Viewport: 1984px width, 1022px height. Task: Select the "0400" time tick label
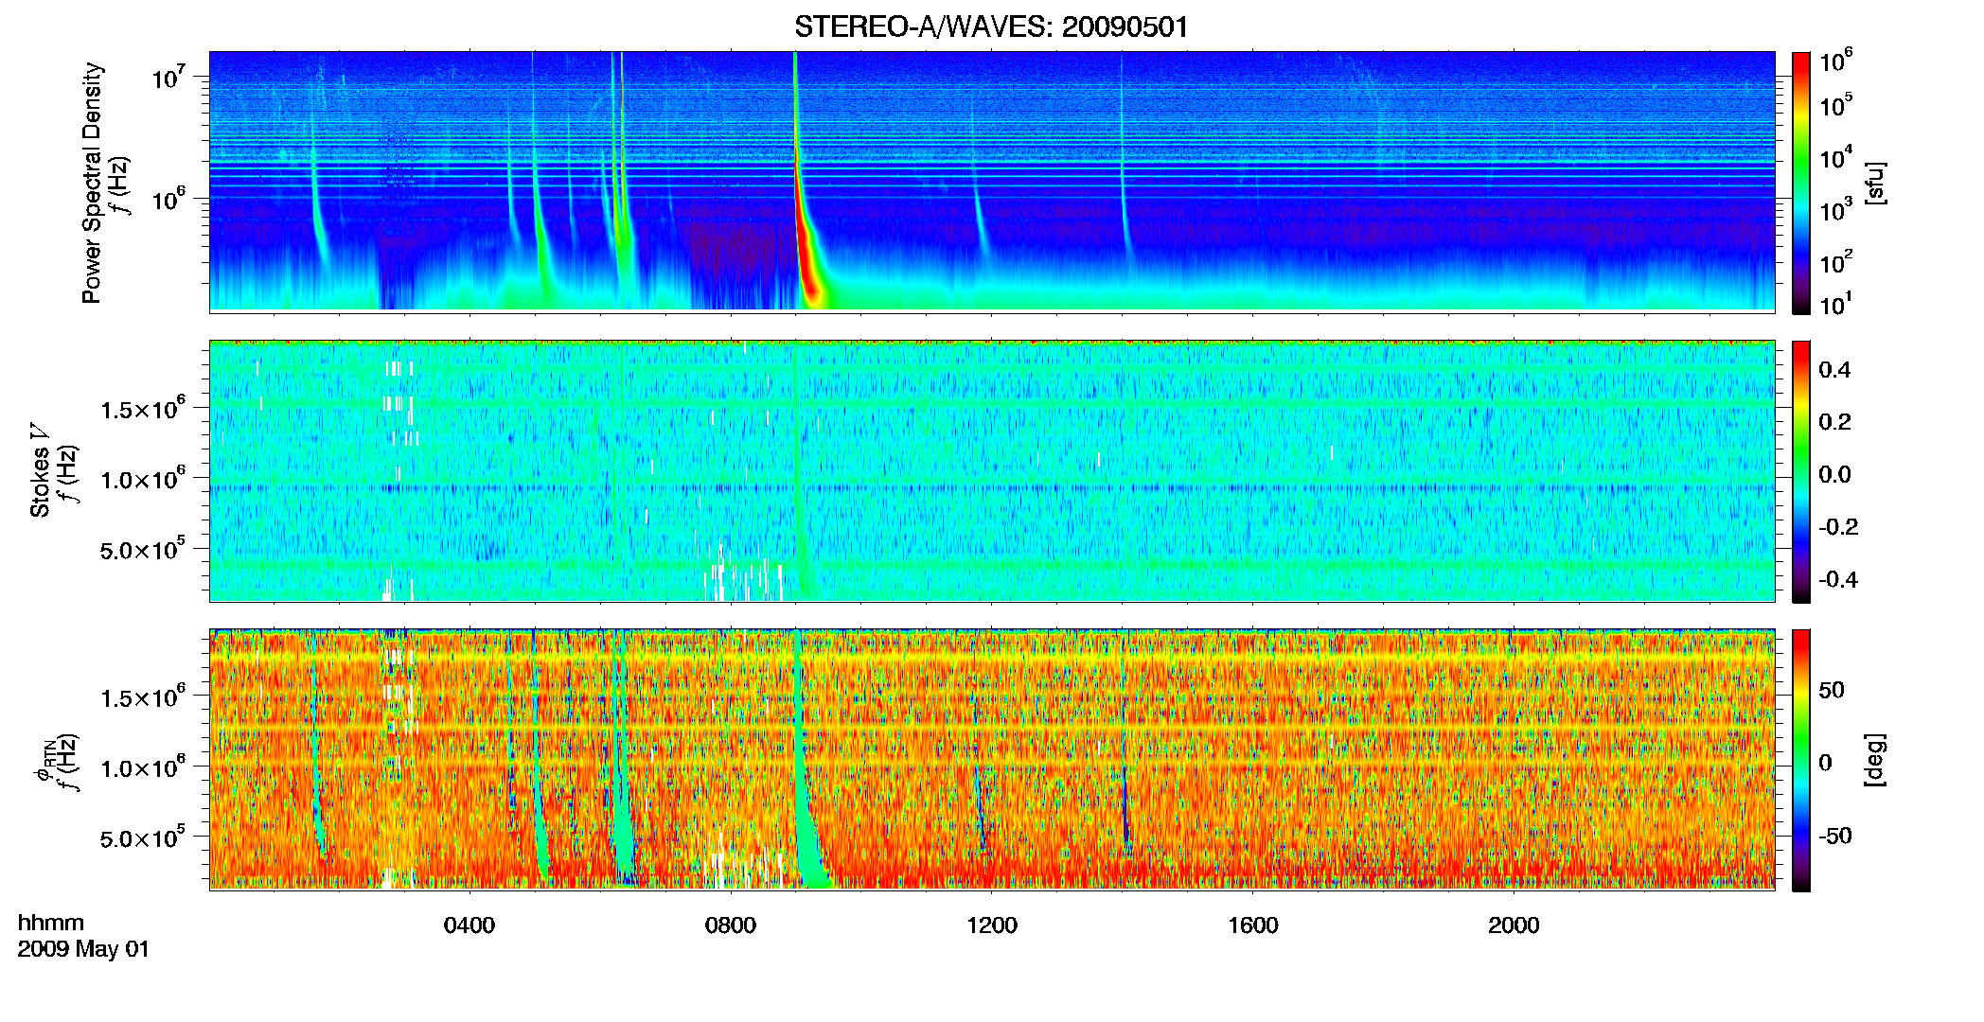coord(469,925)
